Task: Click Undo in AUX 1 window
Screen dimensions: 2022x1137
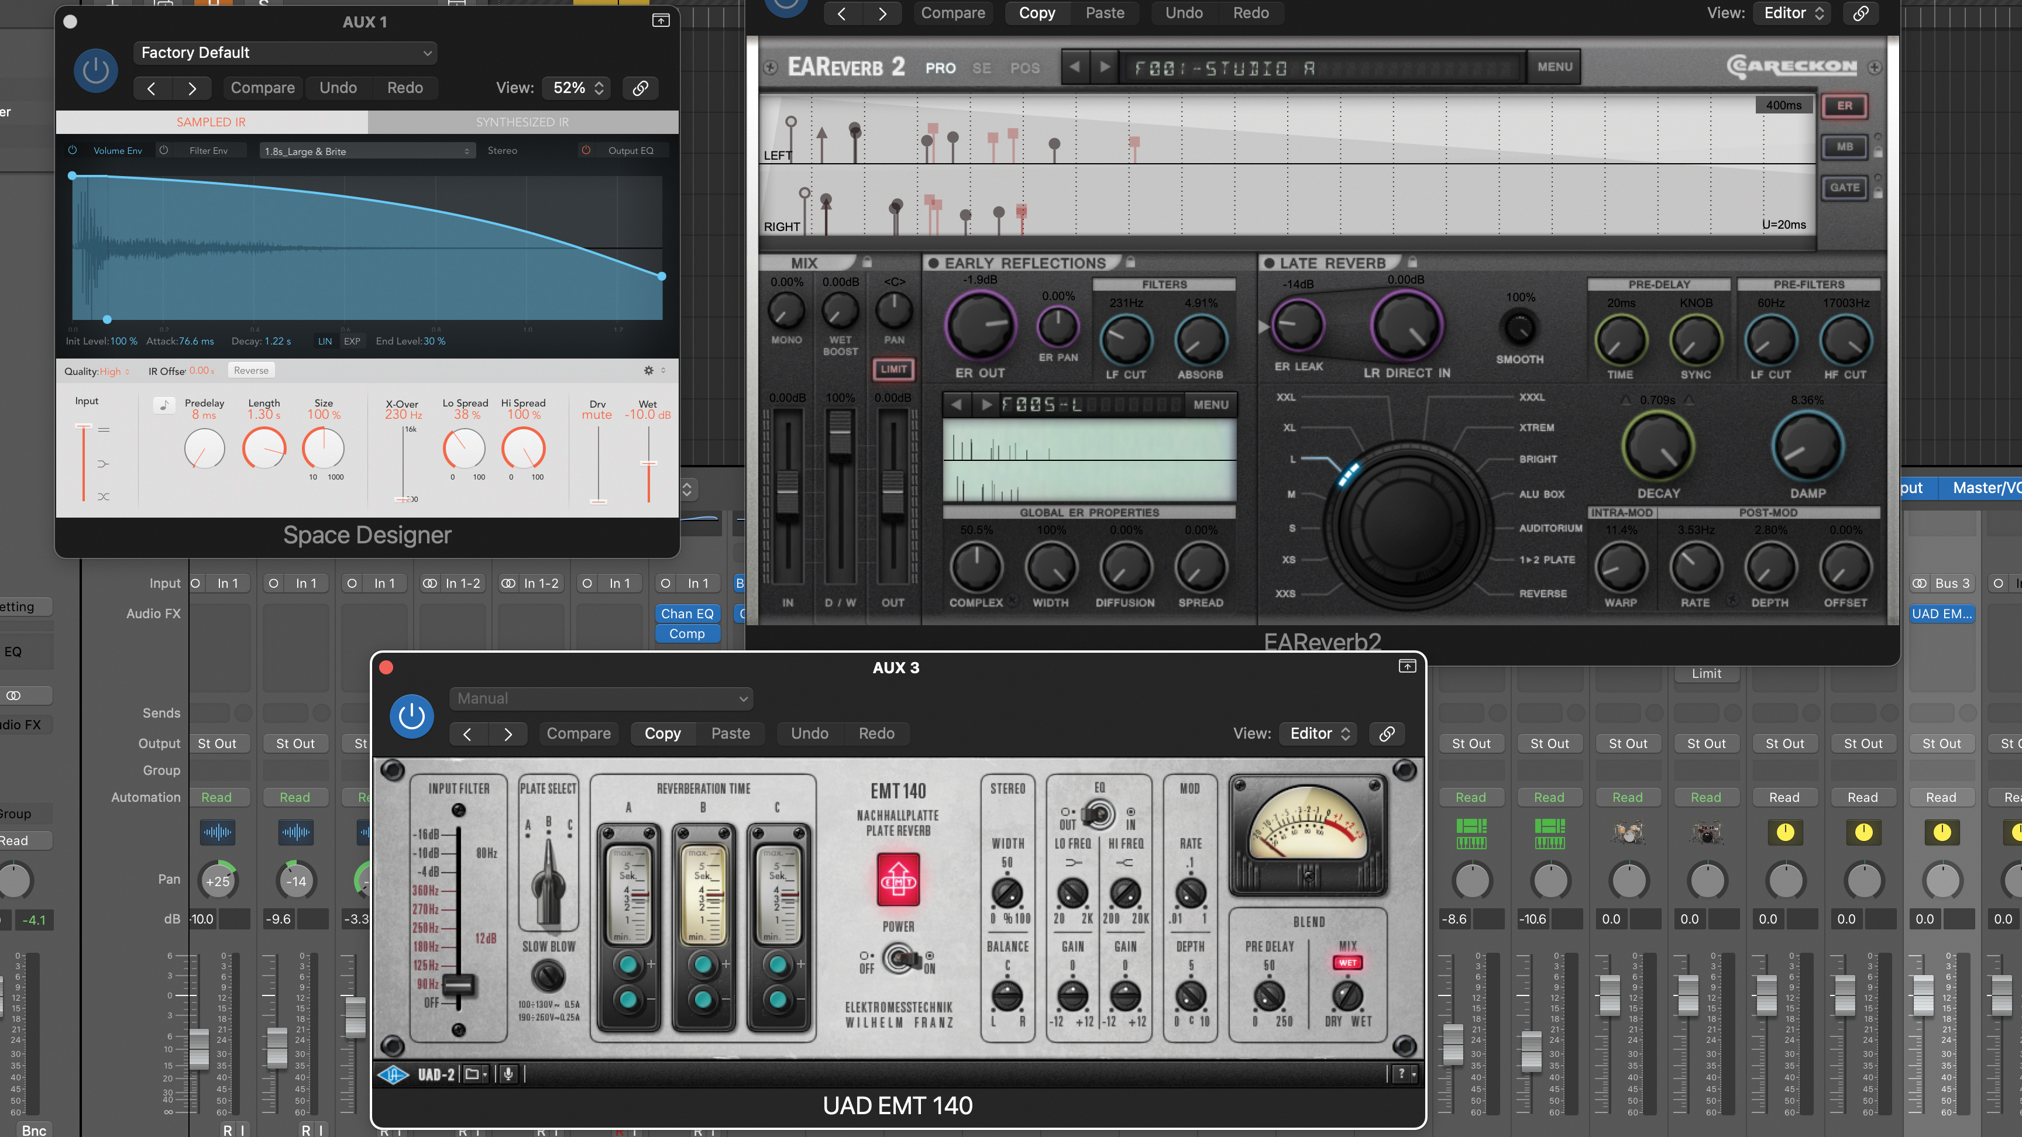Action: tap(338, 88)
